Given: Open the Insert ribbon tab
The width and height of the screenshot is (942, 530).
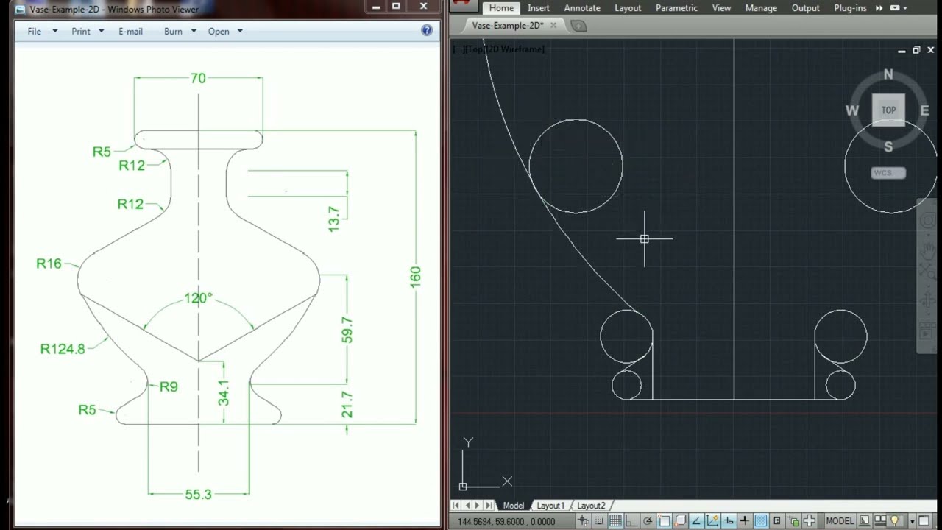Looking at the screenshot, I should click(539, 8).
